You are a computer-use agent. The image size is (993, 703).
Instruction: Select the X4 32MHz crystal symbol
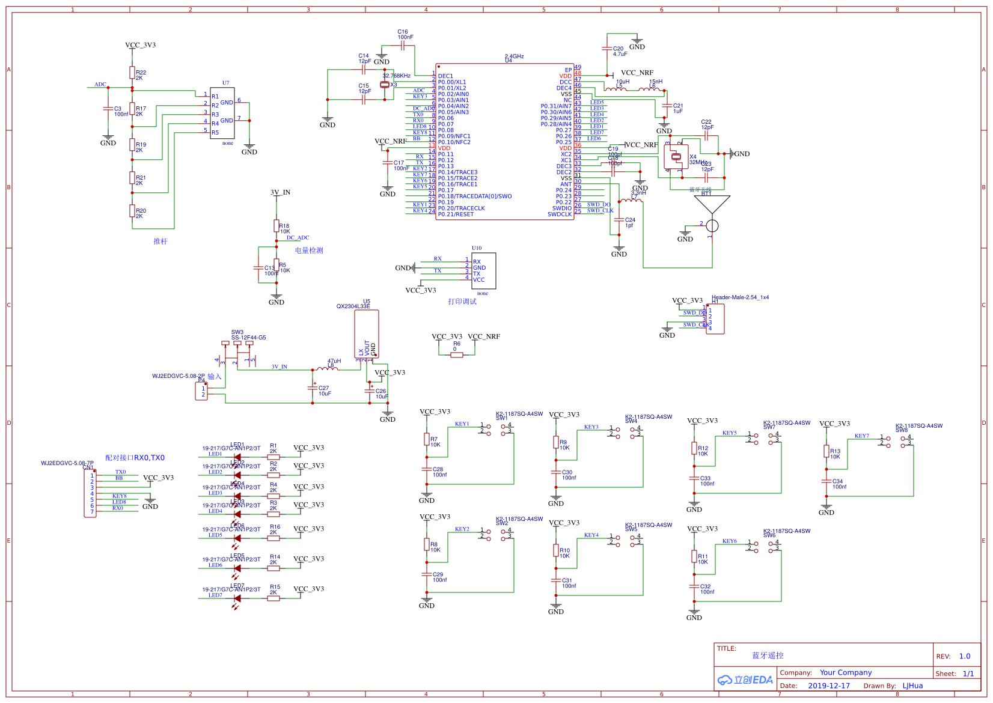pyautogui.click(x=676, y=157)
